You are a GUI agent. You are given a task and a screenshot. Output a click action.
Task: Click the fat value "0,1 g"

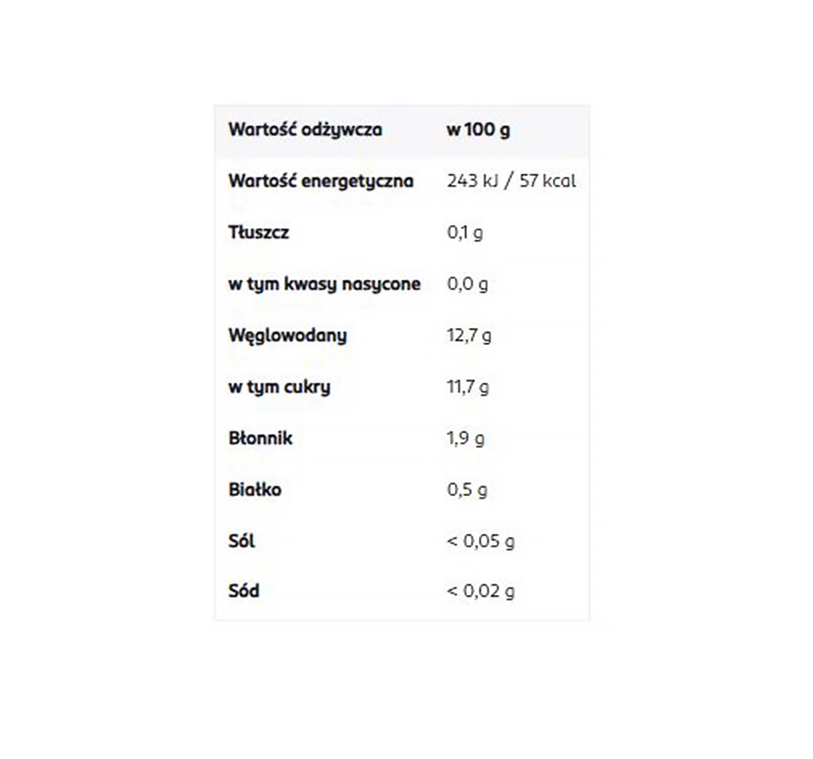point(465,232)
